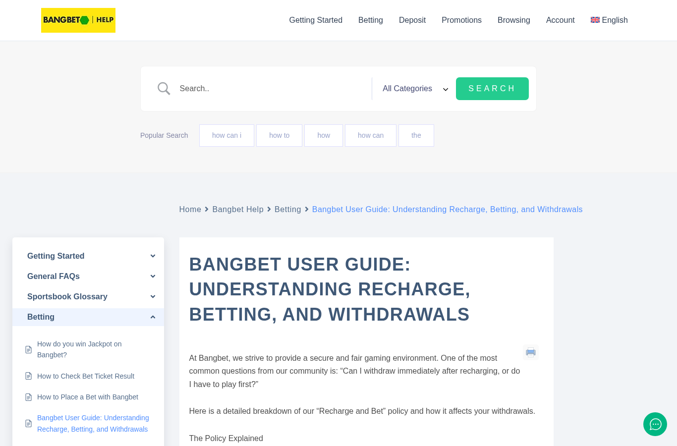Open Browsing in top navigation
Screen dimensions: 677x446
coord(514,20)
